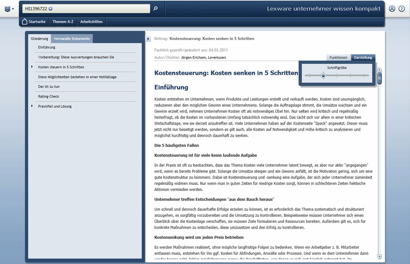Screen dimensions: 410x264
Task: Go to Themen A-Z
Action: click(63, 22)
